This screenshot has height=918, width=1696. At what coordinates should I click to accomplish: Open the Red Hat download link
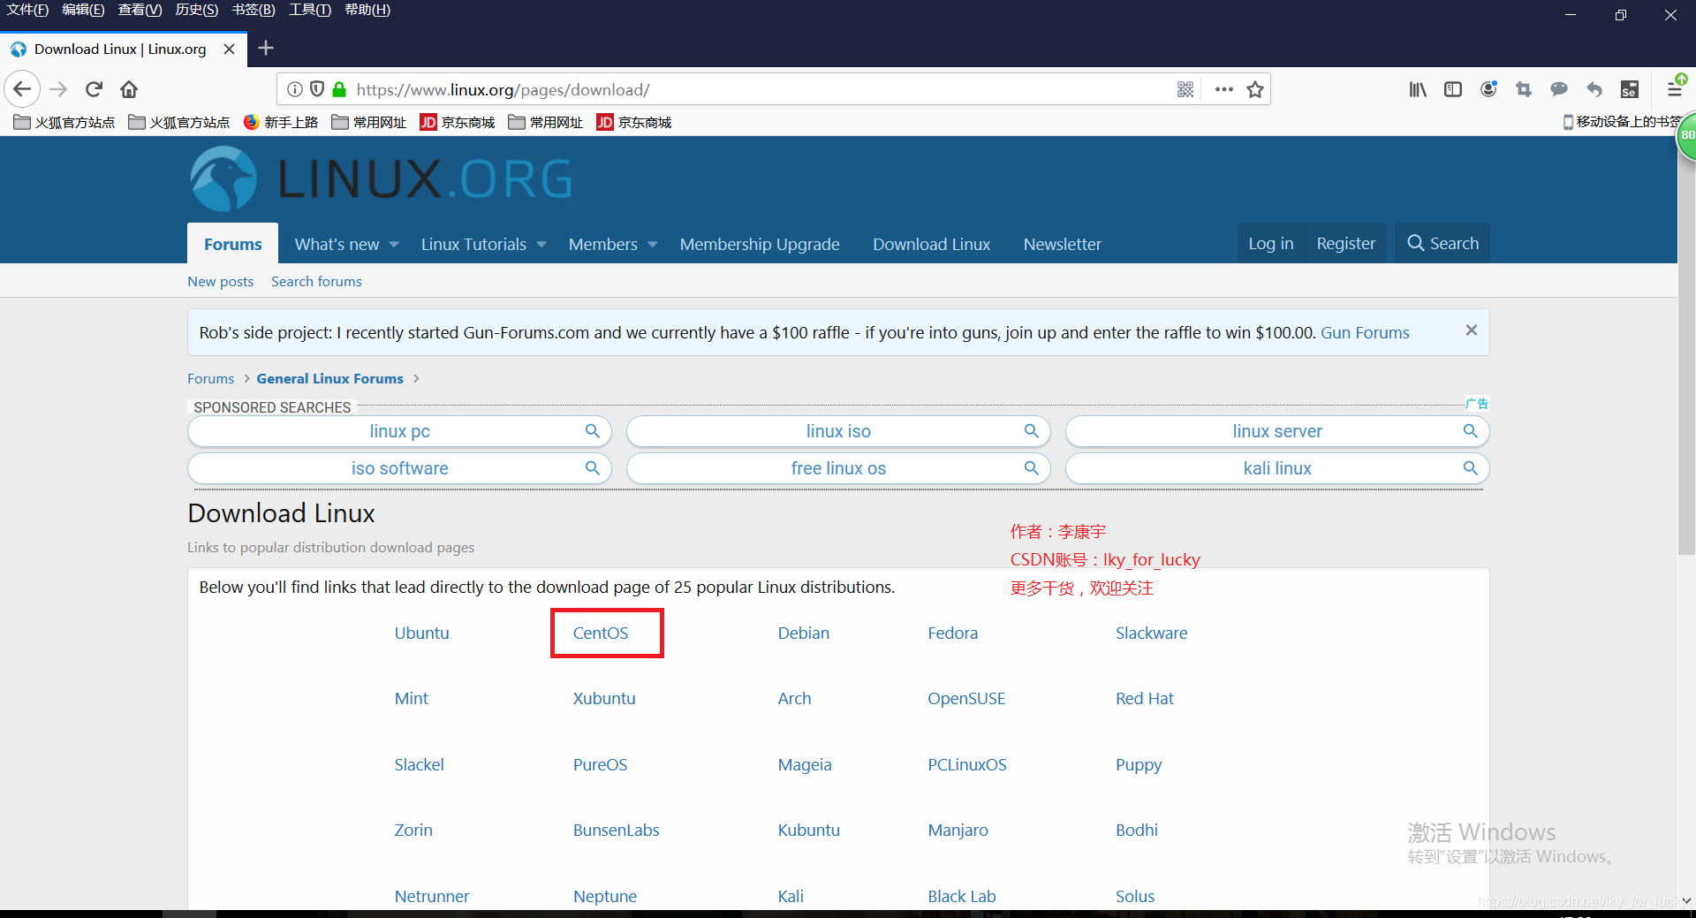(1144, 698)
